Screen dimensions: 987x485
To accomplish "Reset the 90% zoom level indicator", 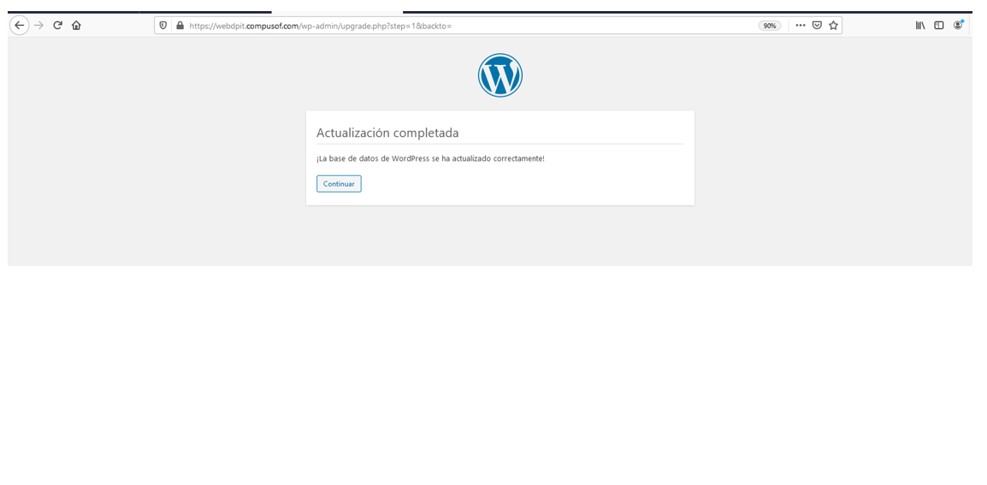I will click(x=770, y=26).
